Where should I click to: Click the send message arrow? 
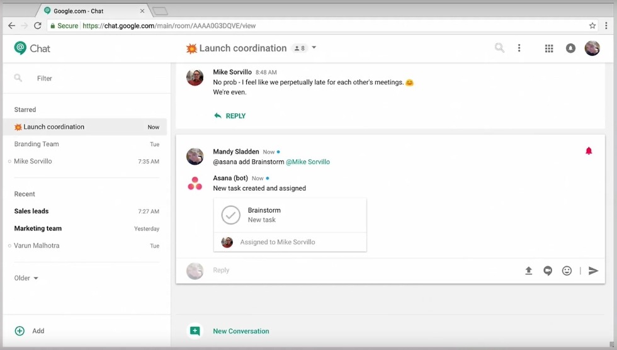(x=593, y=271)
